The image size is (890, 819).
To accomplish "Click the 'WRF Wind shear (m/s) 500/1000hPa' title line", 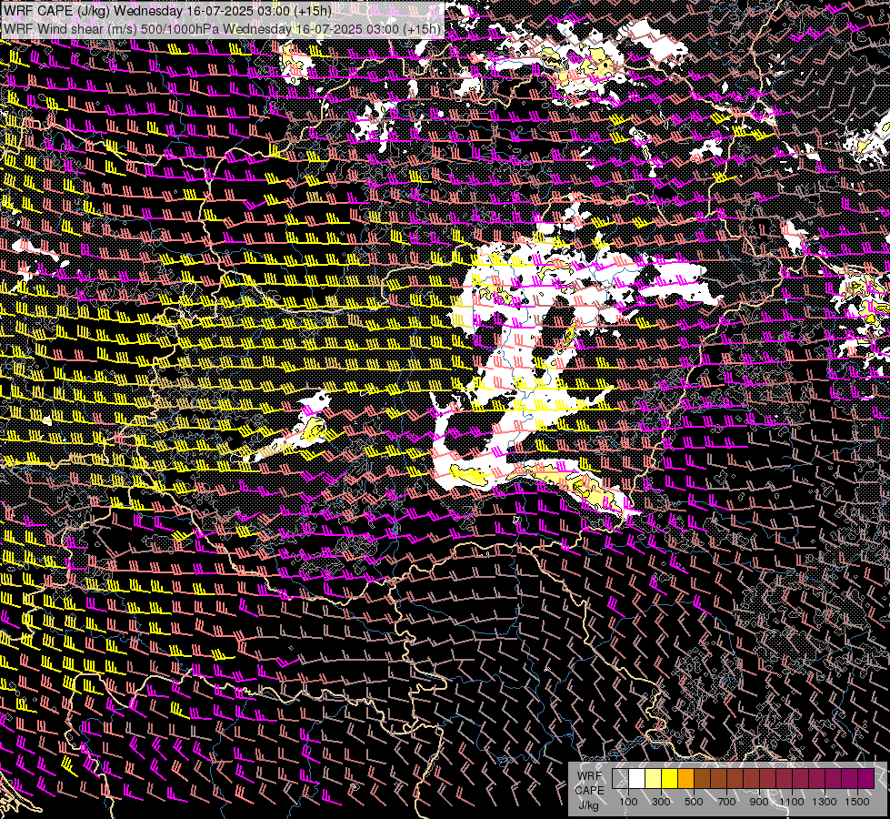I will pyautogui.click(x=222, y=29).
